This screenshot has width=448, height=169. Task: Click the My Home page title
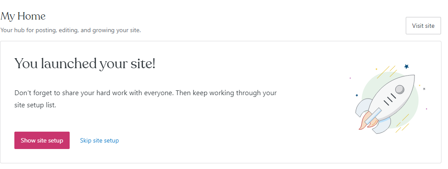click(23, 16)
